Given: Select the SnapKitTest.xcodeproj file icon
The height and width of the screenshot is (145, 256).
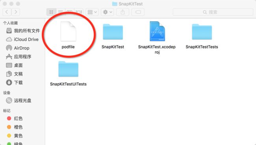Looking at the screenshot, I should pyautogui.click(x=157, y=31).
